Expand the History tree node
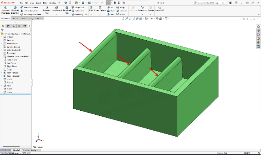The height and width of the screenshot is (155, 261). (2, 37)
